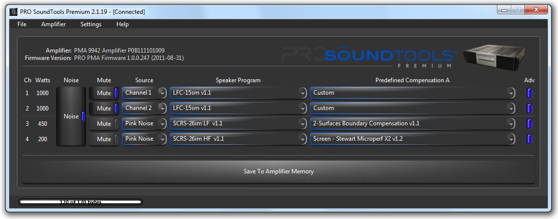The width and height of the screenshot is (558, 219).
Task: Minimize the PRO SoundTools window
Action: coord(505,10)
